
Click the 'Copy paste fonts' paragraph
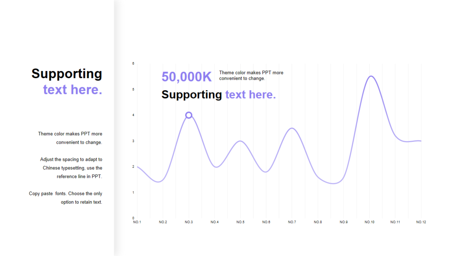pos(66,198)
